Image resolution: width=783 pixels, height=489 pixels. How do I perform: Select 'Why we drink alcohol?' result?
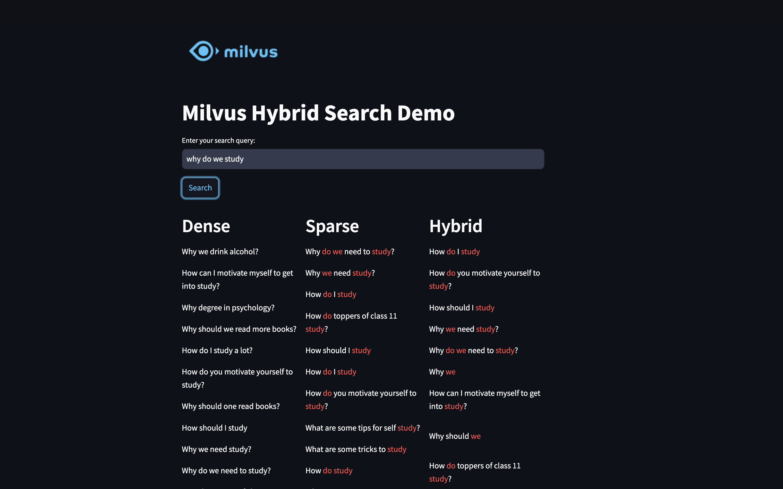tap(220, 252)
